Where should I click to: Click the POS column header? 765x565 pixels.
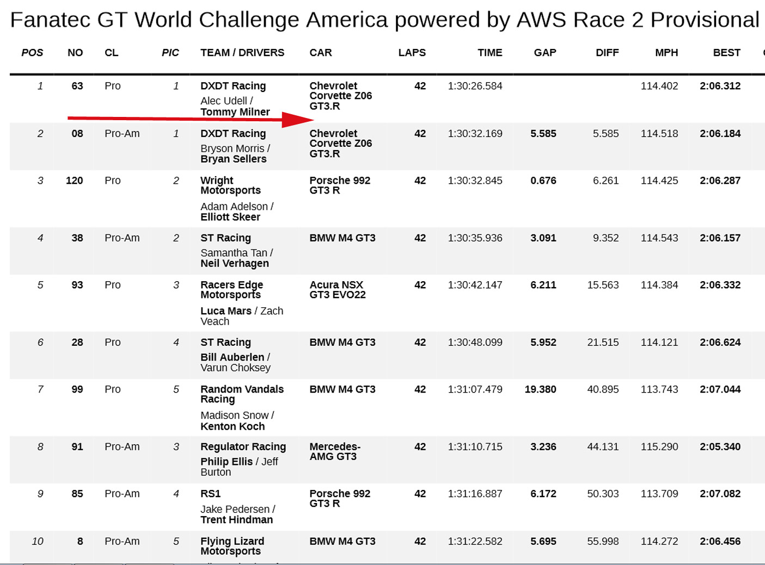coord(32,53)
